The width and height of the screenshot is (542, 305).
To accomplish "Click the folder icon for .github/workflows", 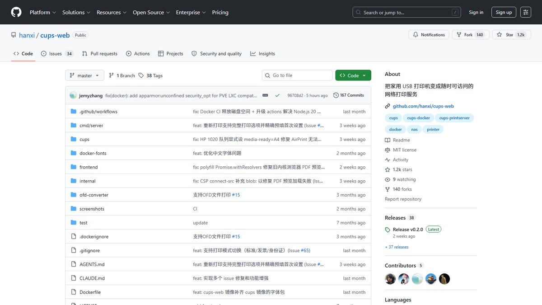I will click(x=74, y=112).
